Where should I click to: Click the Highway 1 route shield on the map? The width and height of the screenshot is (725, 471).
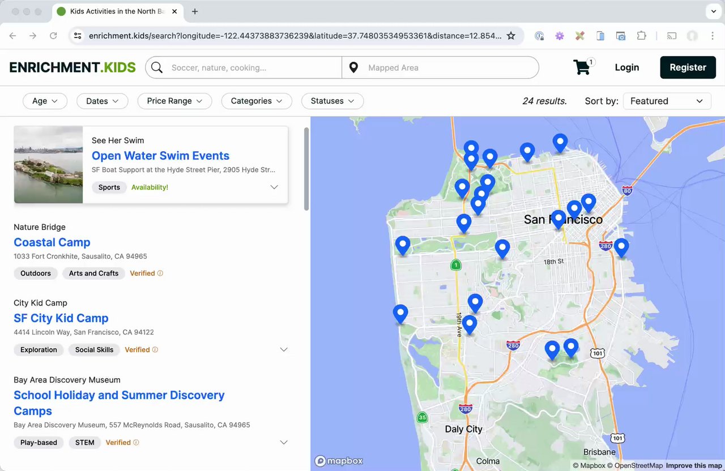point(456,264)
